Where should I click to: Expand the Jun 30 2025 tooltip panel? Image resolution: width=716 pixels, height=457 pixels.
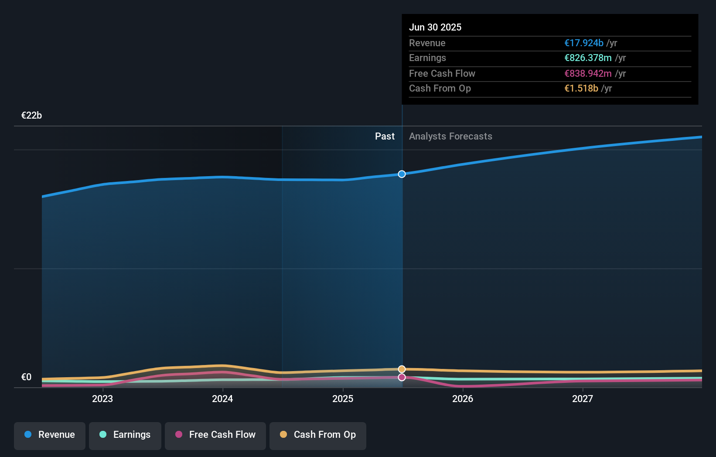pyautogui.click(x=550, y=59)
